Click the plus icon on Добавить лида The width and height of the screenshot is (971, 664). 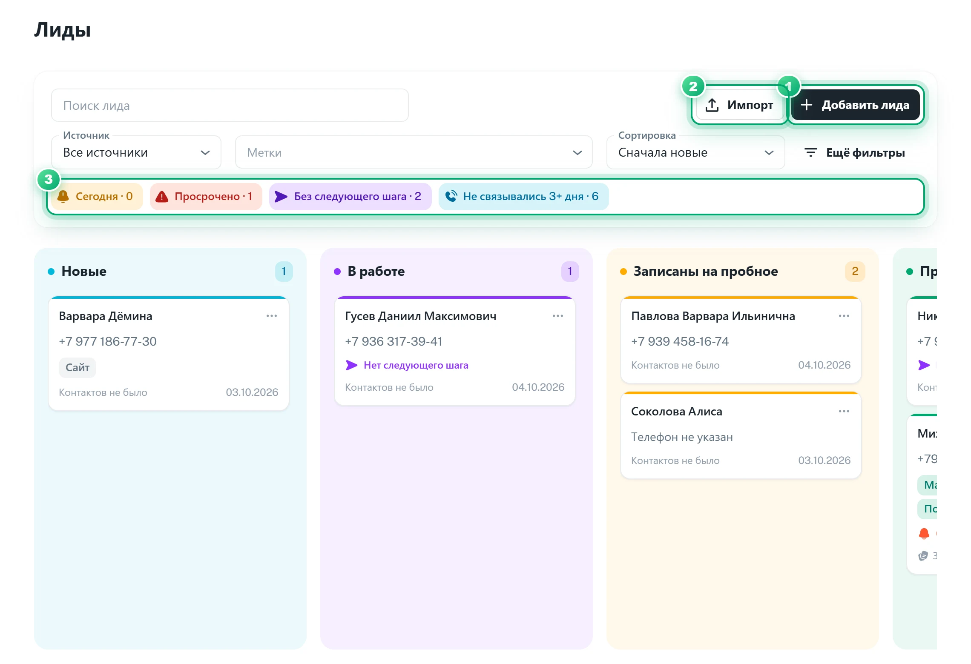806,105
